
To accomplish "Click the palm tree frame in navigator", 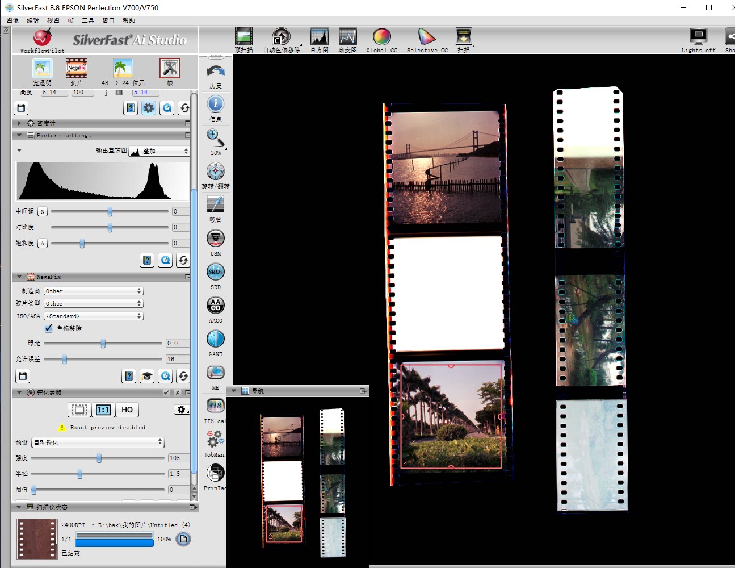I will pos(284,523).
